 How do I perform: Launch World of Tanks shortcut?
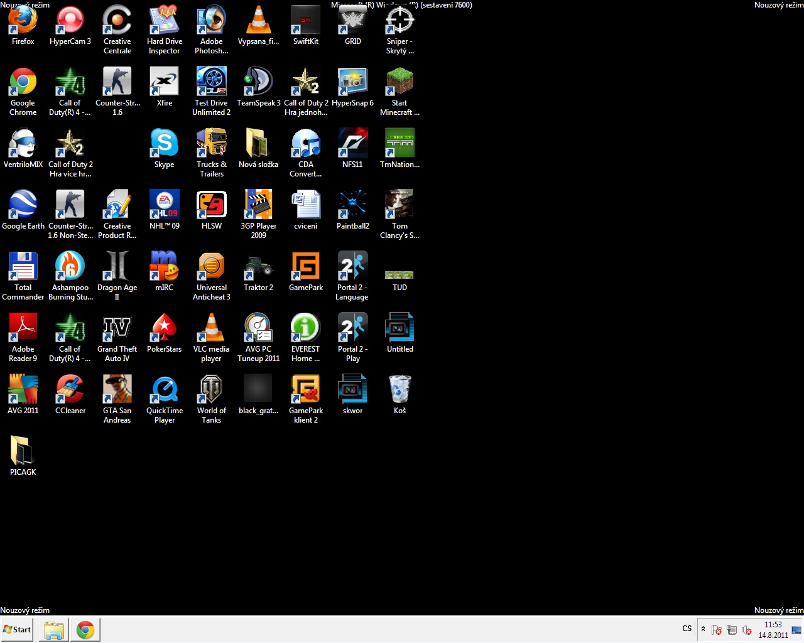[212, 399]
